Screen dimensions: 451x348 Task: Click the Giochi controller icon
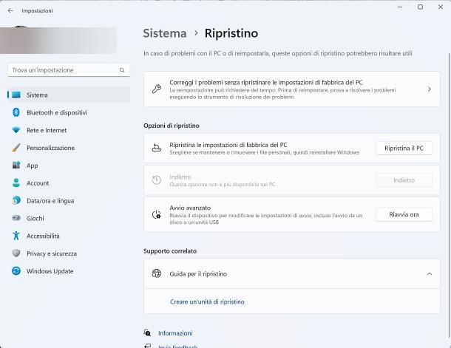point(16,218)
